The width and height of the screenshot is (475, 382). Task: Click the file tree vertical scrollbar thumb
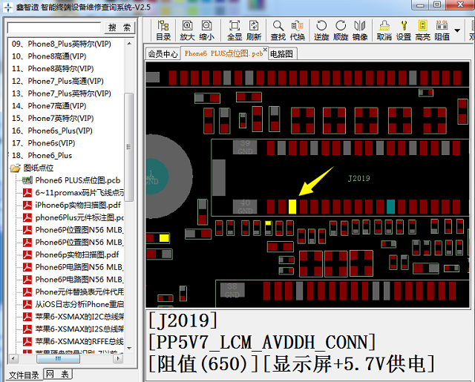(128, 147)
